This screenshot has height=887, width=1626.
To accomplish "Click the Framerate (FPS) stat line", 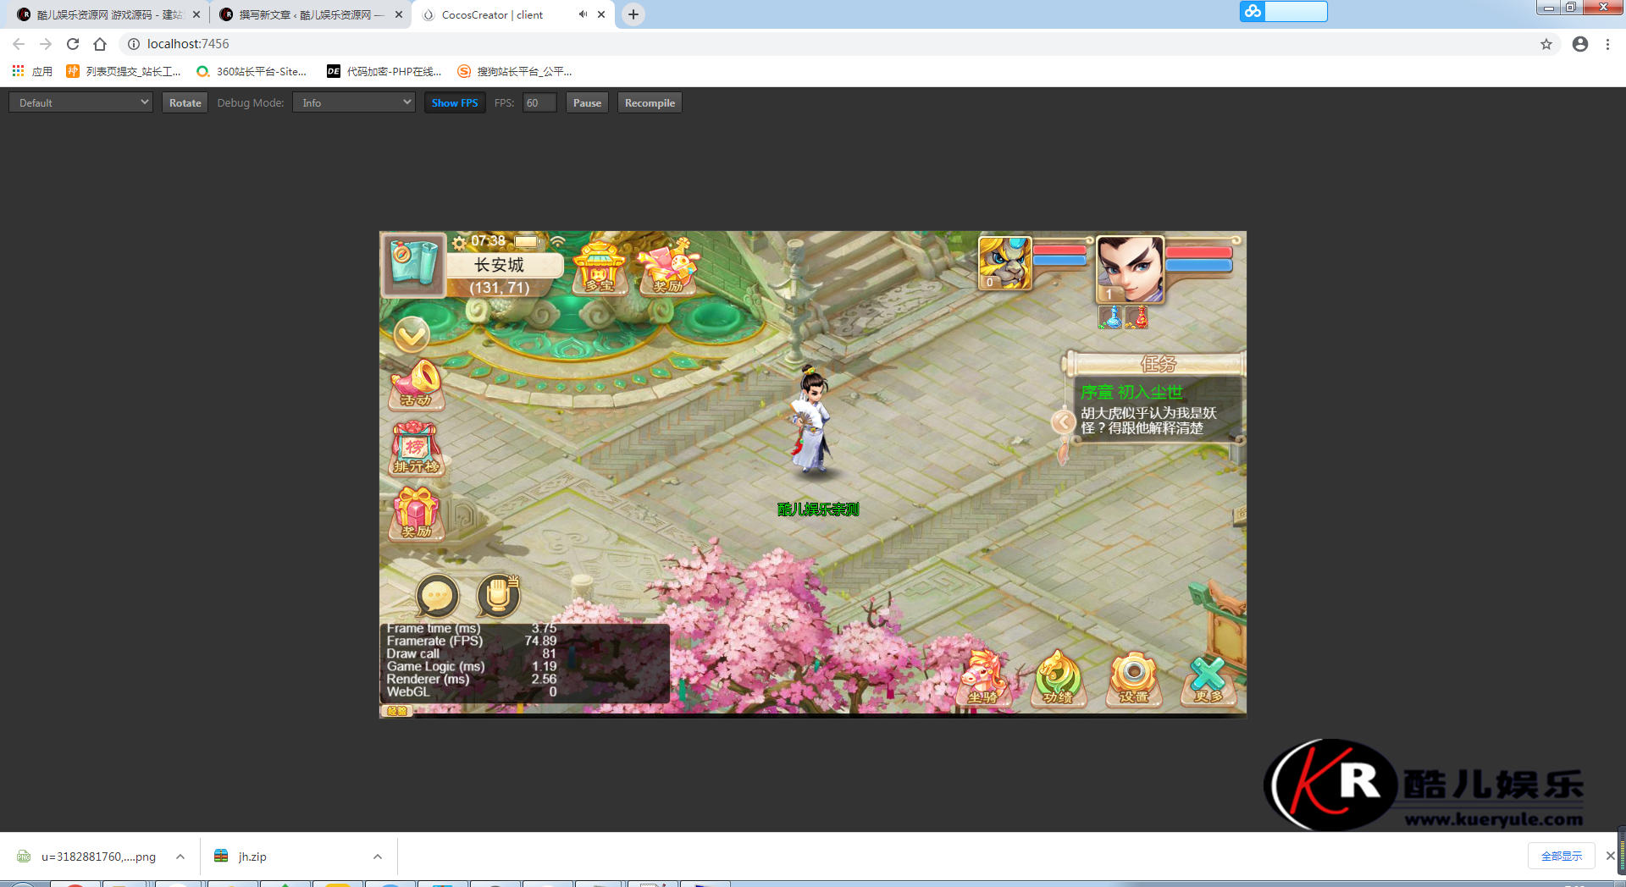I will tap(471, 641).
